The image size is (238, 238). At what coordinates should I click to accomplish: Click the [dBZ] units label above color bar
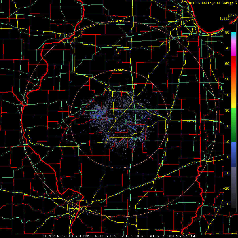click(x=225, y=18)
